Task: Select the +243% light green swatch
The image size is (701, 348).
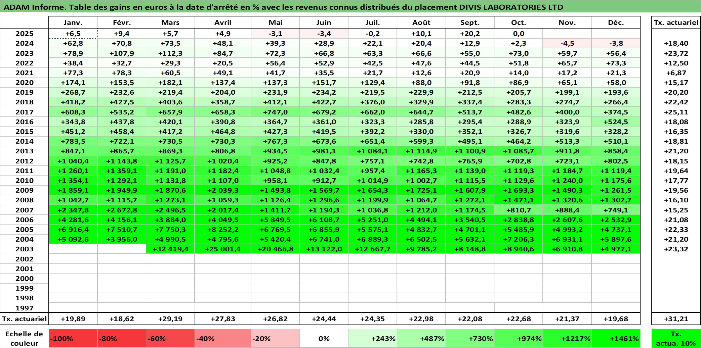Action: pos(373,338)
